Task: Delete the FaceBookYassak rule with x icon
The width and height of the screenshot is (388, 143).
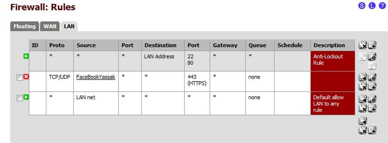Action: tap(363, 86)
